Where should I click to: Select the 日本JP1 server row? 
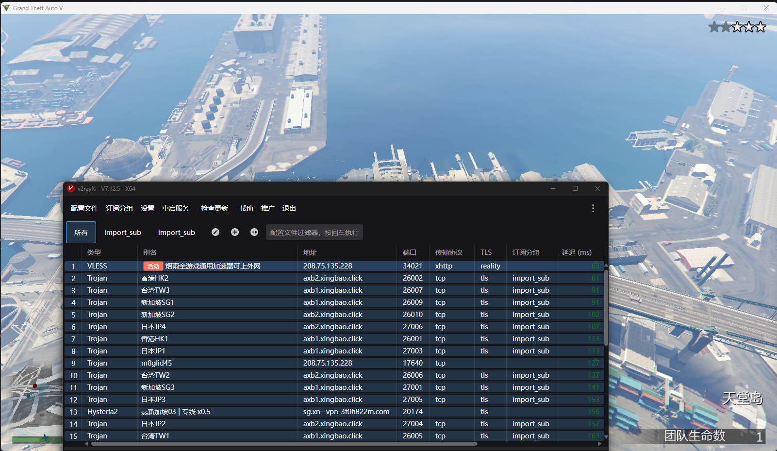[x=334, y=351]
